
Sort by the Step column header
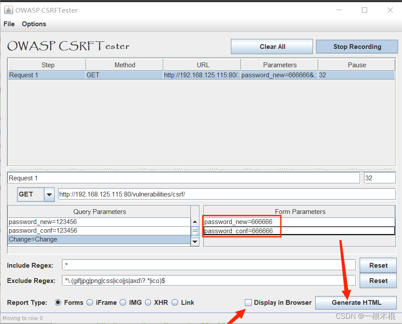click(x=47, y=65)
